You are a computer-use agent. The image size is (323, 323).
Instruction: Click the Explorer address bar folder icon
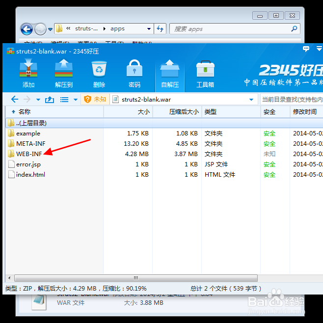pos(59,28)
